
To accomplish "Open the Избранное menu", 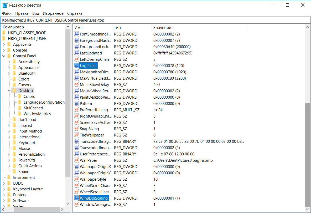I will 53,13.
